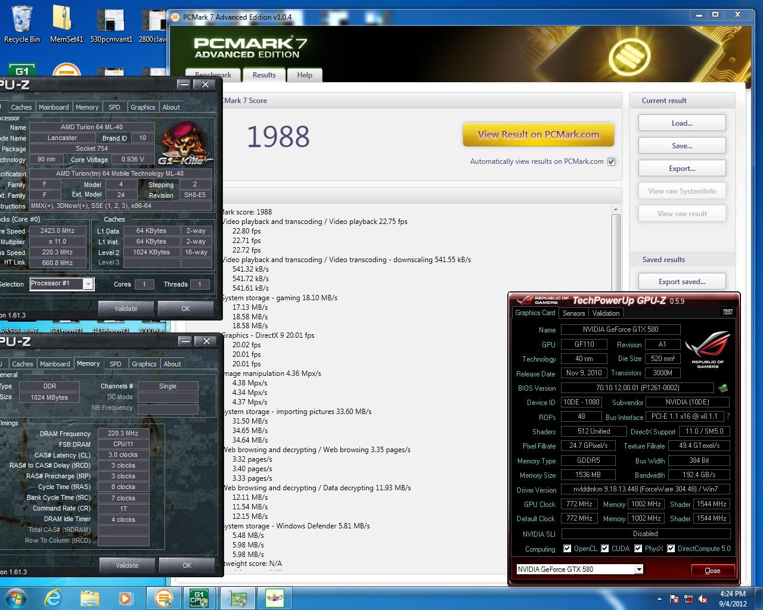Toggle the CUDA checkbox in GPU-Z
This screenshot has height=610, width=763.
[605, 549]
